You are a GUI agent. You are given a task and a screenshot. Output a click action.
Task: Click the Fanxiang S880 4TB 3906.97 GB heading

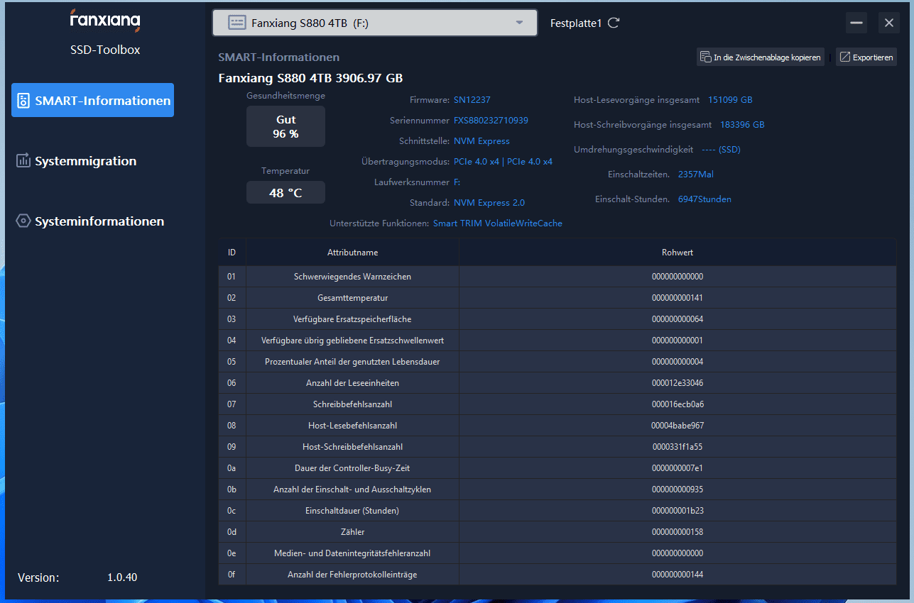(x=310, y=78)
